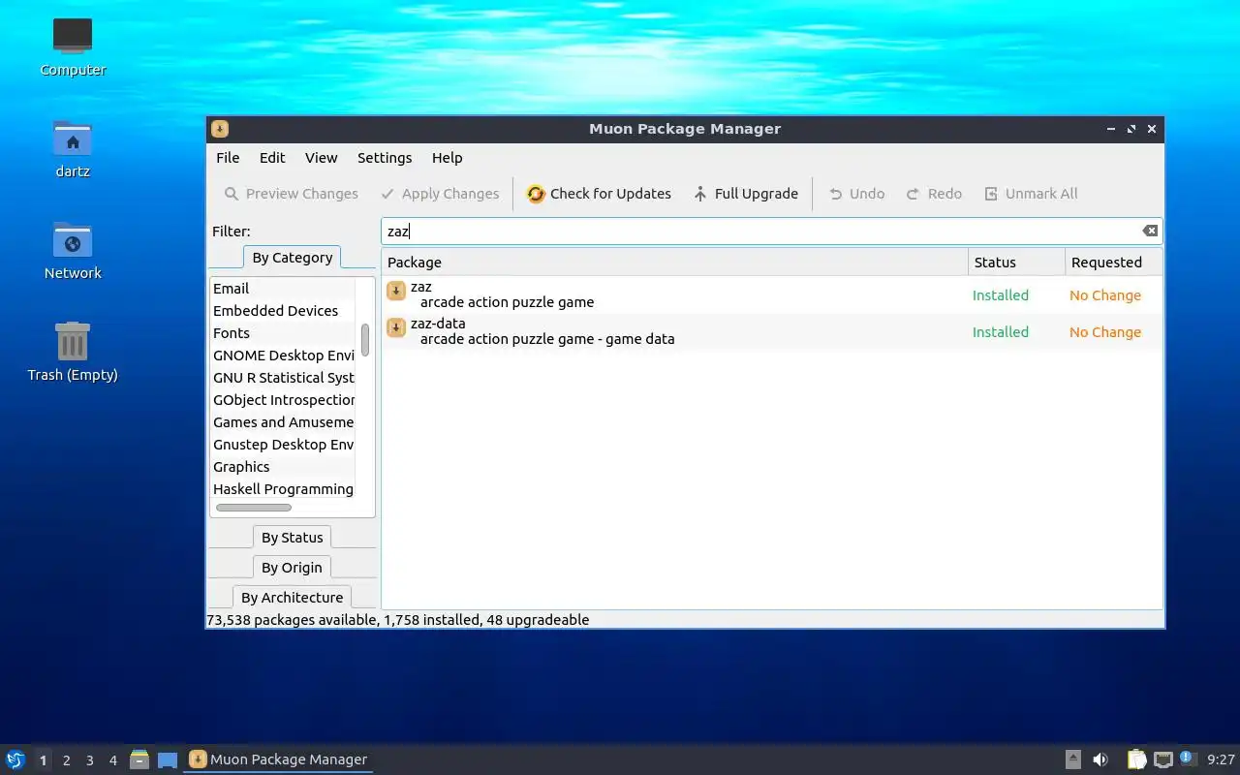
Task: Click the Apply Changes checkmark icon
Action: pyautogui.click(x=387, y=194)
